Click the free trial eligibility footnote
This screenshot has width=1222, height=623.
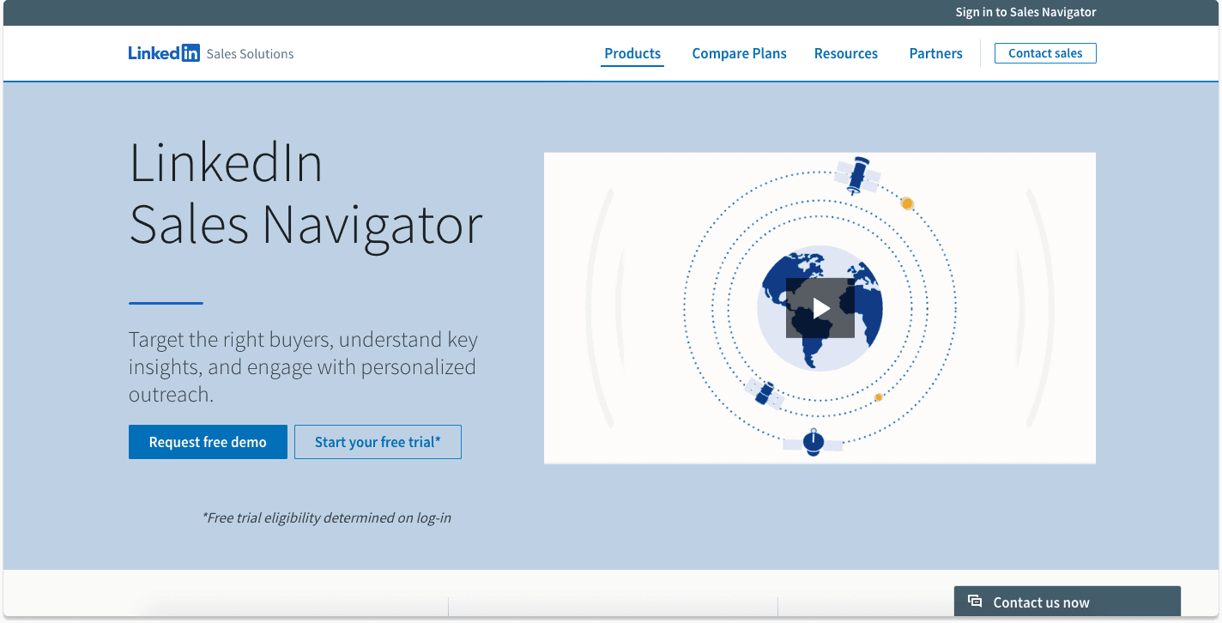(x=327, y=517)
